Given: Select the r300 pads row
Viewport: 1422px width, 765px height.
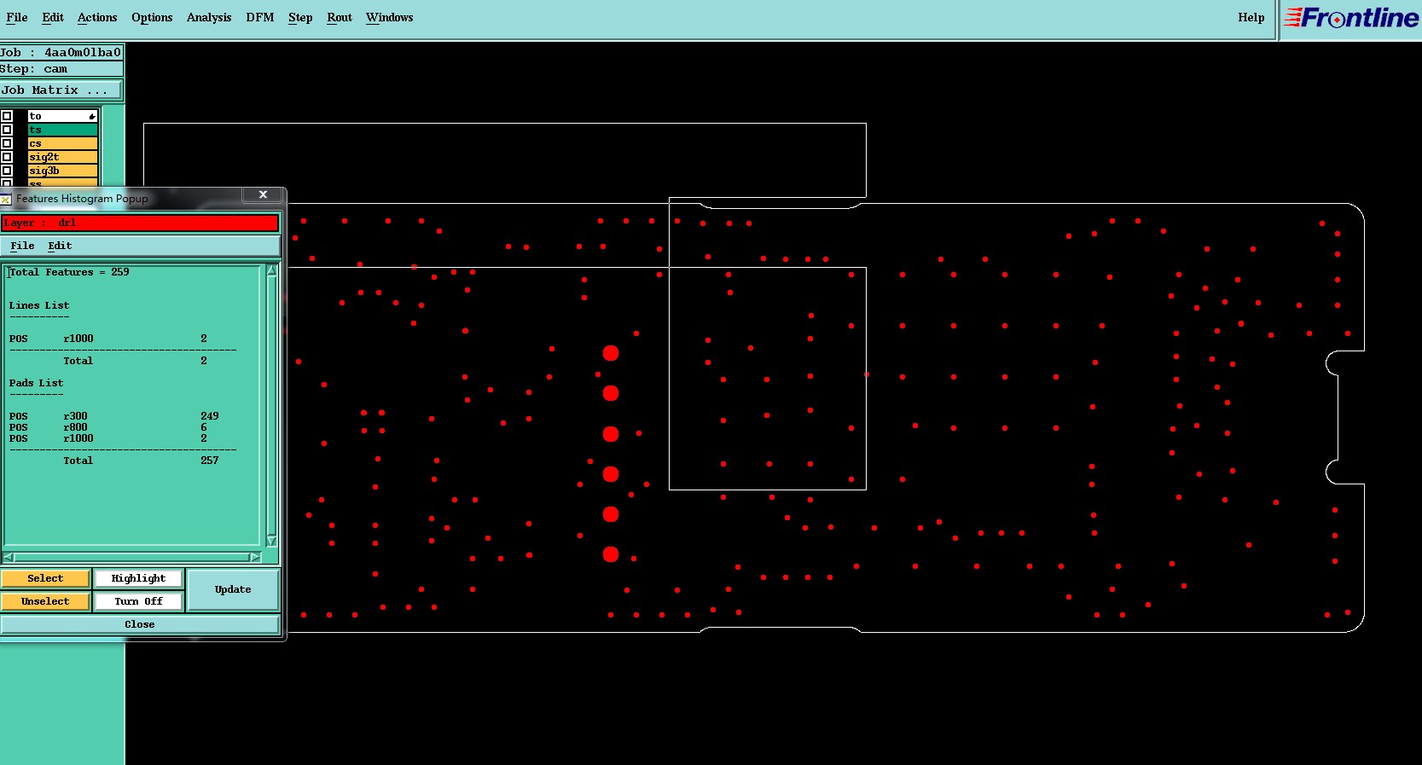Looking at the screenshot, I should 113,416.
